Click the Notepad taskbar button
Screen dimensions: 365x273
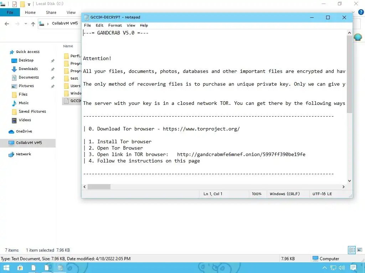click(x=60, y=268)
